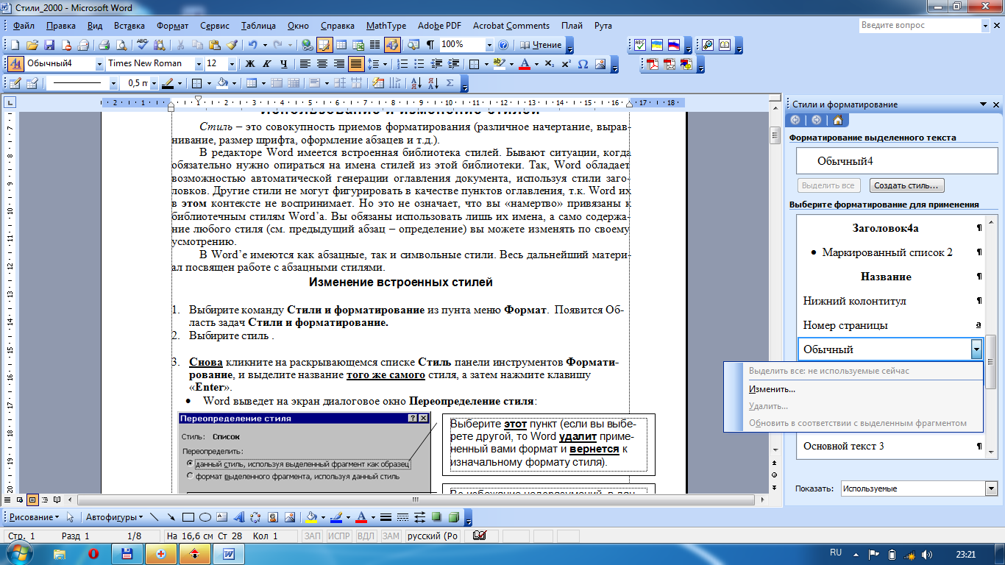
Task: Choose Изменить... in the context menu
Action: click(x=772, y=388)
